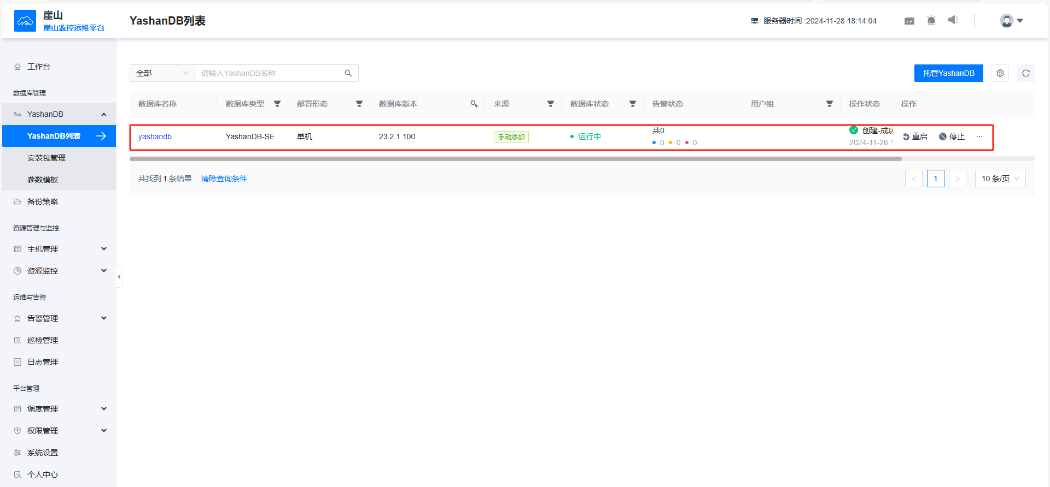Click the YashanDB-SE type cell

250,136
